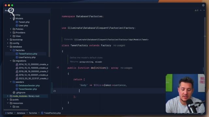Expand the Policies folder
The width and height of the screenshot is (209, 117).
[x=10, y=29]
